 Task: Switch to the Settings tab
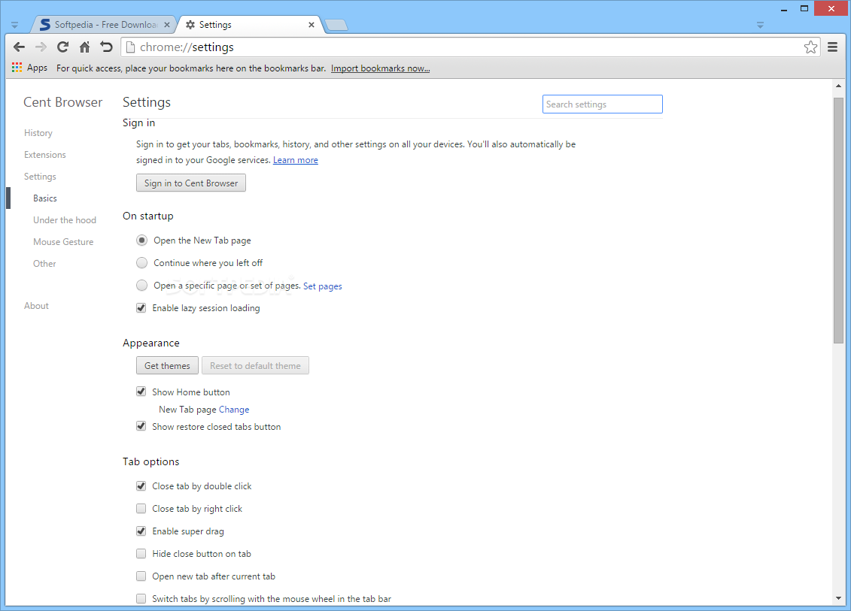tap(250, 24)
